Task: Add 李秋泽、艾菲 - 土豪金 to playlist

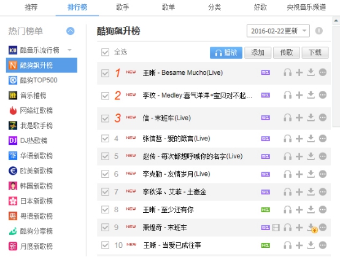Action: (x=299, y=192)
